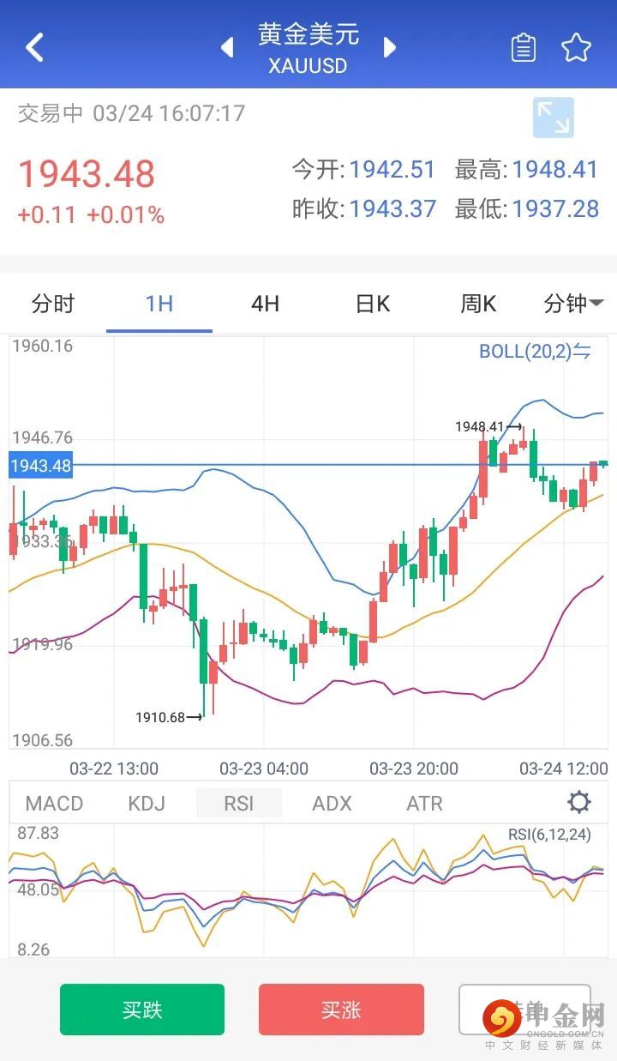This screenshot has height=1061, width=617.
Task: Open the clipboard orders icon
Action: pyautogui.click(x=523, y=48)
